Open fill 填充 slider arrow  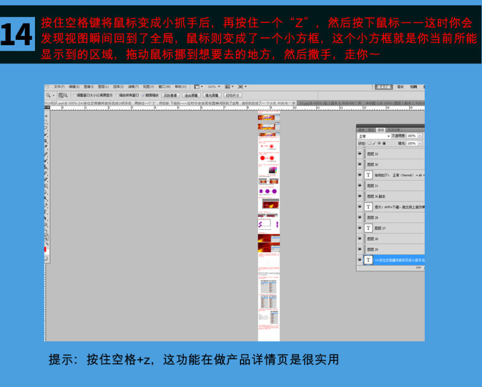click(x=420, y=143)
